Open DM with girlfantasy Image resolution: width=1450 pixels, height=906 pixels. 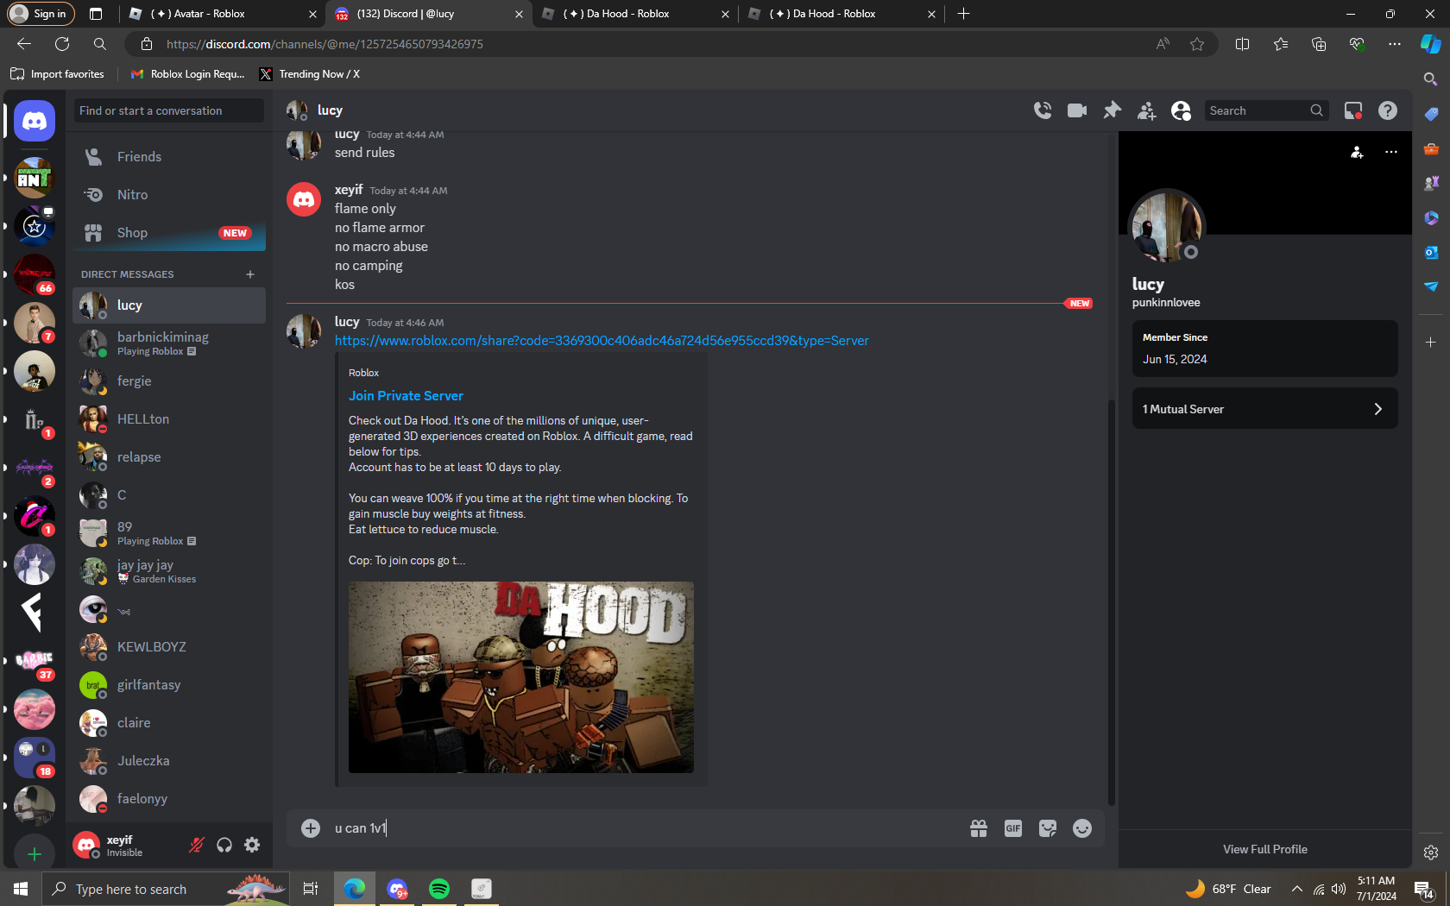pyautogui.click(x=169, y=685)
